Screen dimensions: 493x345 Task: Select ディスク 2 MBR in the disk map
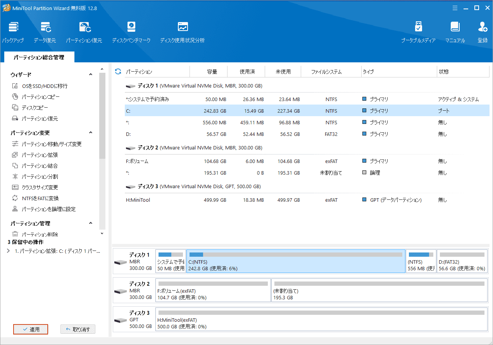(134, 290)
